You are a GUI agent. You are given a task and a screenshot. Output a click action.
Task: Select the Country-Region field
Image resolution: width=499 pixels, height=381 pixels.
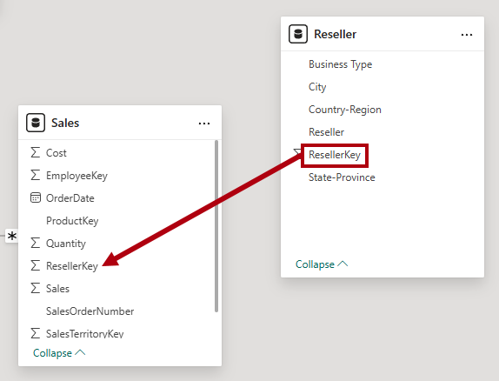(x=344, y=110)
